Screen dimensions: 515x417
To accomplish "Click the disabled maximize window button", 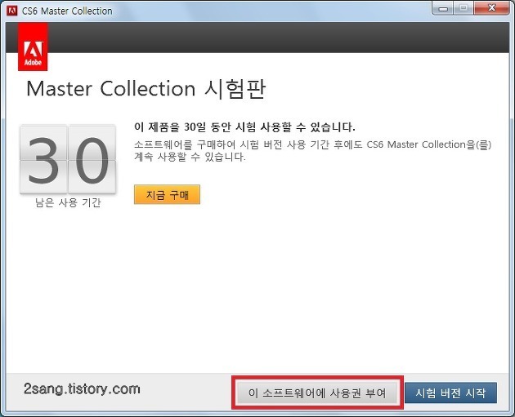I will click(463, 8).
